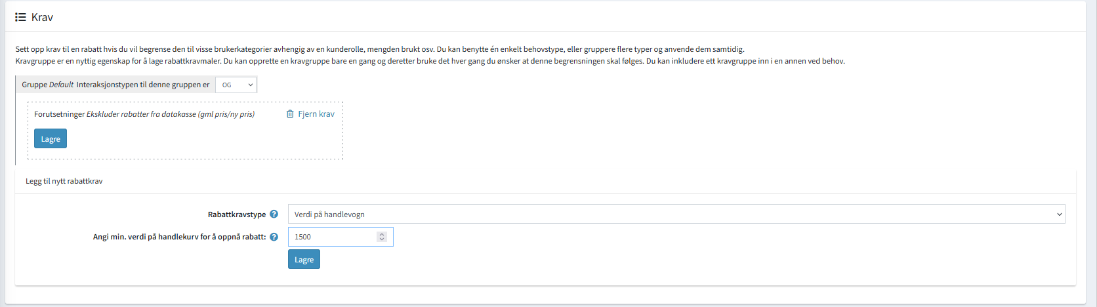The height and width of the screenshot is (307, 1097).
Task: Click the Angi min. verdi på handlekurv label
Action: pos(179,237)
